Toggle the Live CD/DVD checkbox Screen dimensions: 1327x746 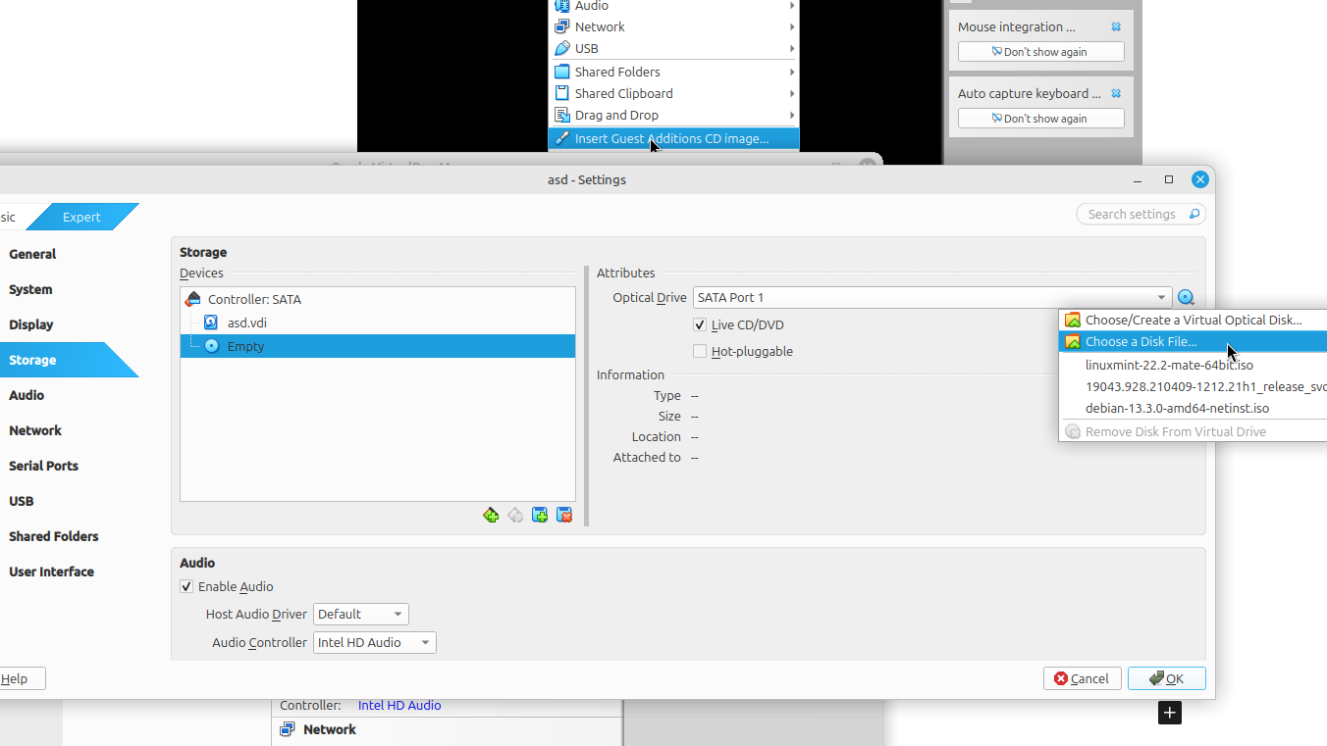coord(700,325)
